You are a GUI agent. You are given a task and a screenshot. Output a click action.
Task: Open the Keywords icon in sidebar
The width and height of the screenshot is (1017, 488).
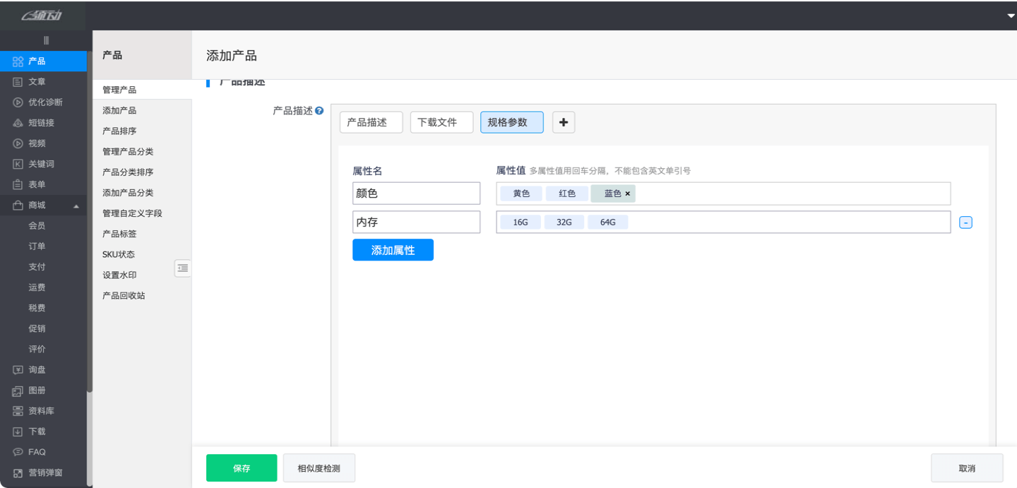coord(18,164)
